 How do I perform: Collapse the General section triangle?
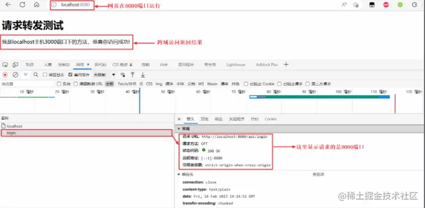[x=179, y=129]
